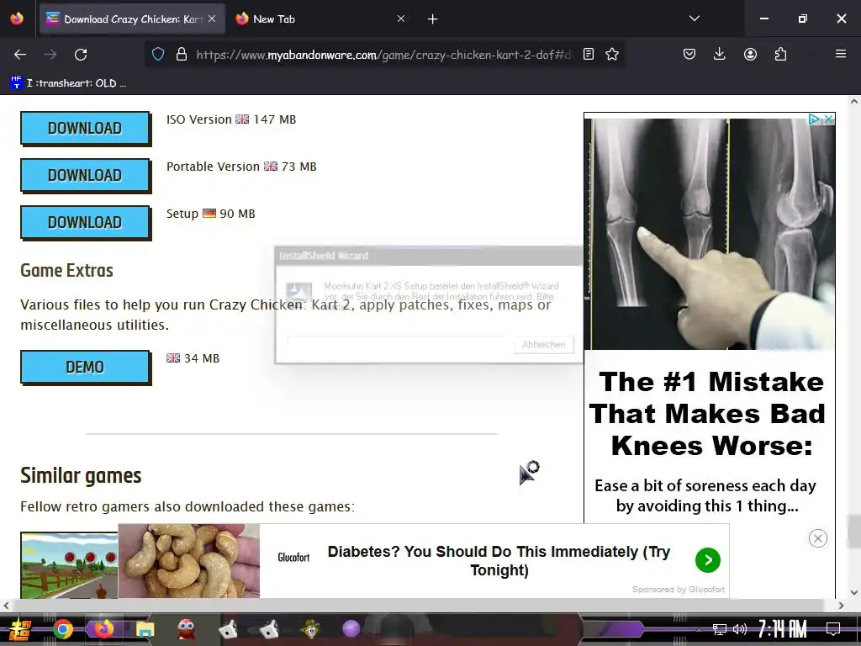Switch to Download Crazy Chicken tab
861x646 pixels.
[132, 19]
